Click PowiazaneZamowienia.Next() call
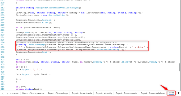The image size is (181, 96). (33, 52)
